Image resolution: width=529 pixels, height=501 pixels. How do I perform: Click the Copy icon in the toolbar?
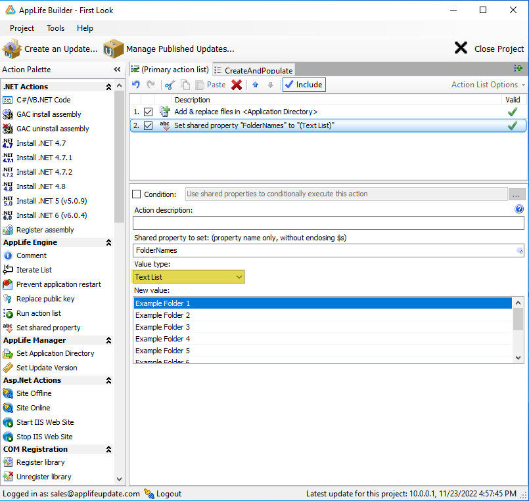click(185, 85)
